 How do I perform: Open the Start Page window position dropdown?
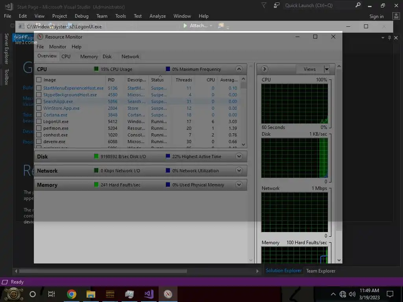pos(383,38)
